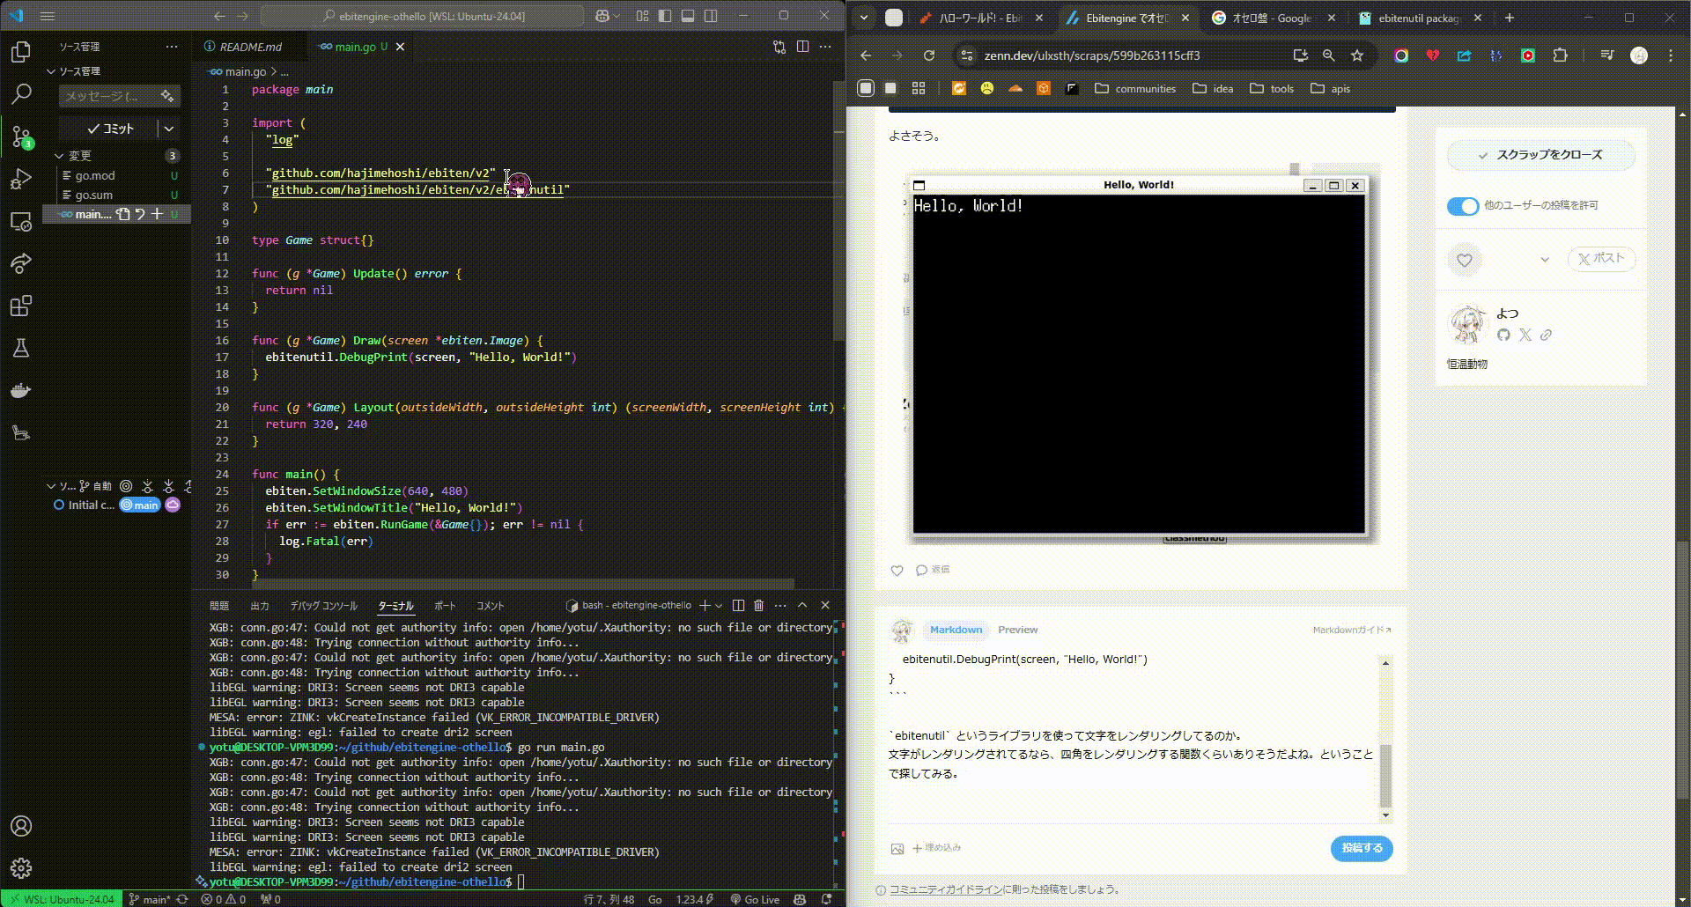Open the Extensions view

click(21, 306)
